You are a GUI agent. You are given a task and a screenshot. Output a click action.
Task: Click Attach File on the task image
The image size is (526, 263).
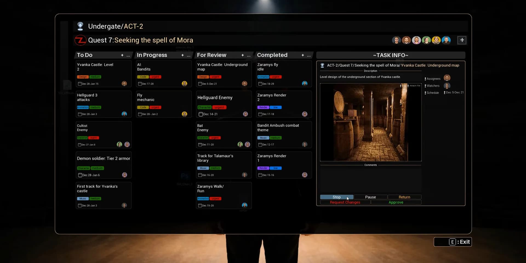(414, 86)
